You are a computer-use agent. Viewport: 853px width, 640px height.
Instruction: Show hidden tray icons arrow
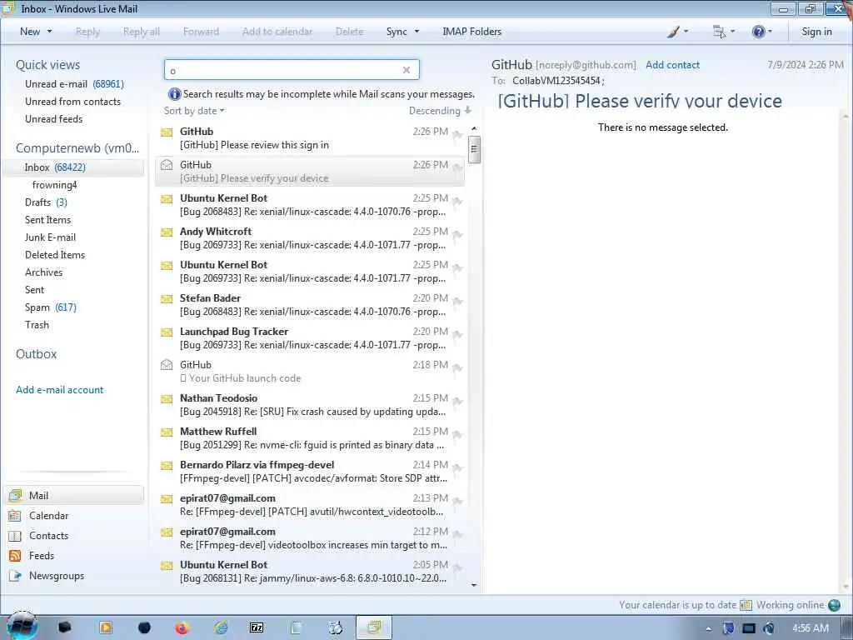[708, 628]
